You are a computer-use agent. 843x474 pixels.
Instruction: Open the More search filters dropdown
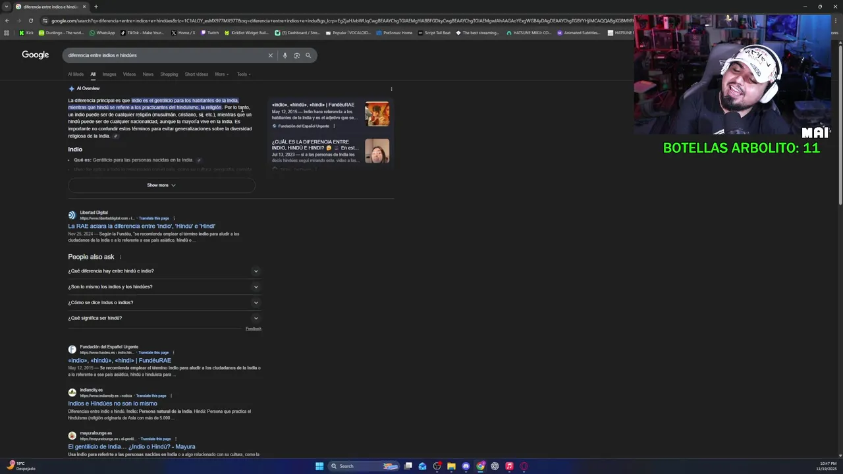(222, 74)
